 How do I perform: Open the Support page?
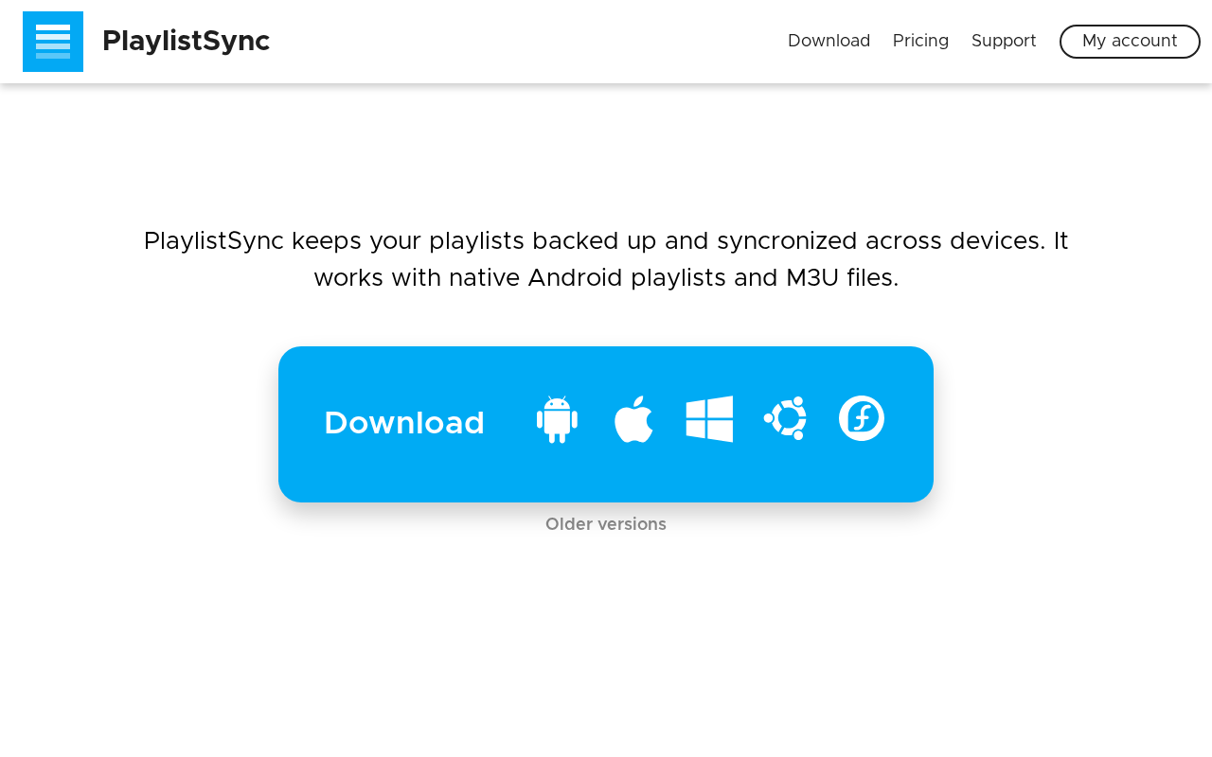pyautogui.click(x=1004, y=41)
